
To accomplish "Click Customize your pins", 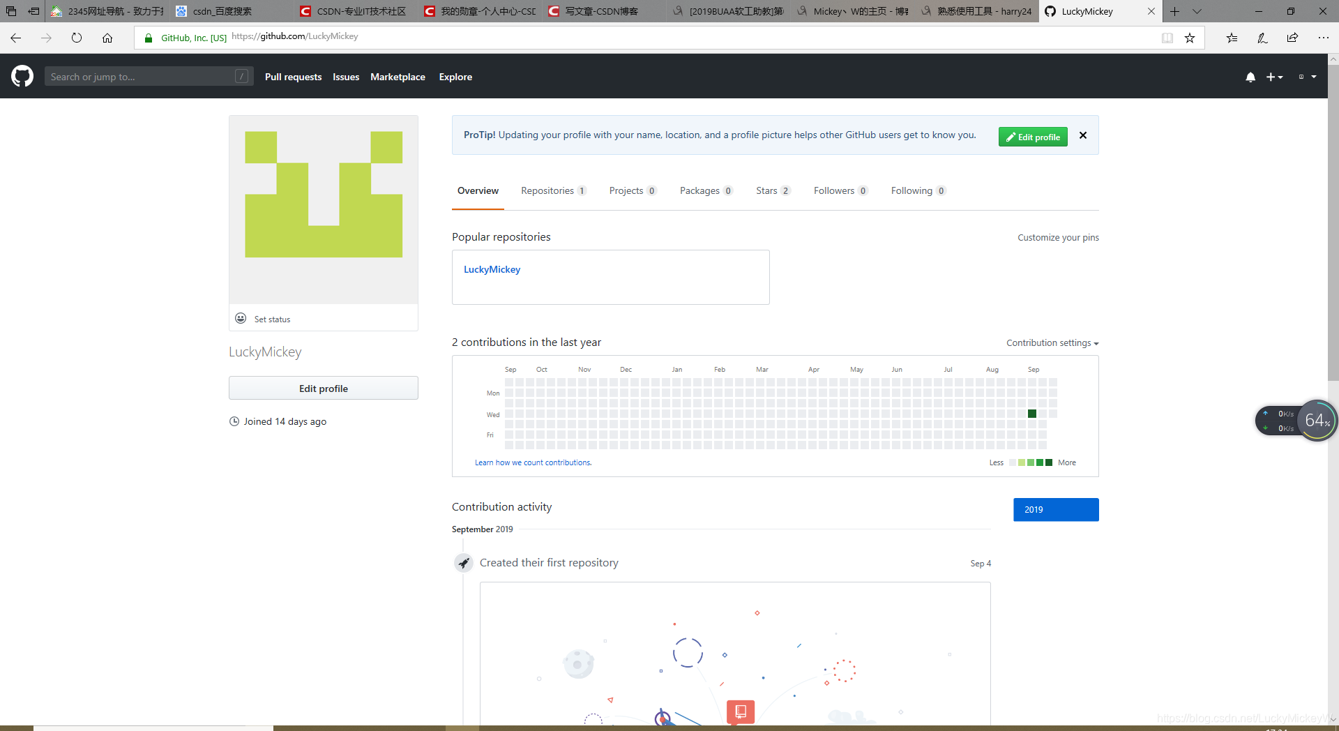I will point(1058,237).
